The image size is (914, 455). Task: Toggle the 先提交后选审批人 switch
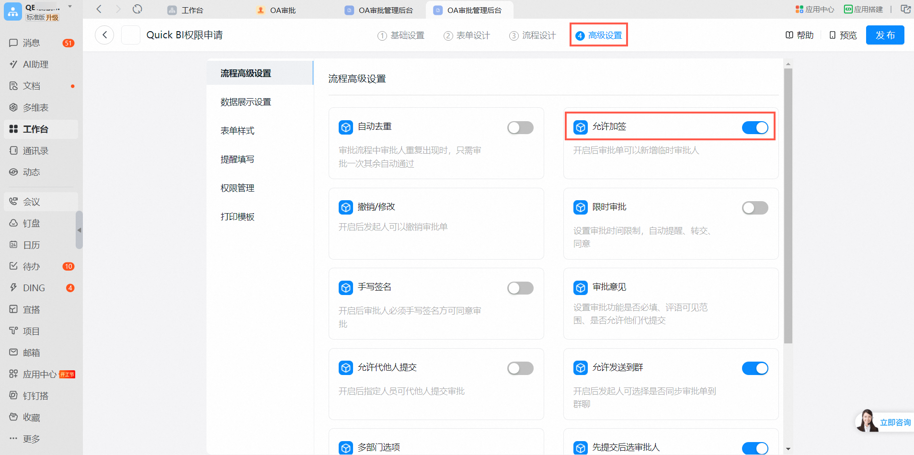click(755, 448)
